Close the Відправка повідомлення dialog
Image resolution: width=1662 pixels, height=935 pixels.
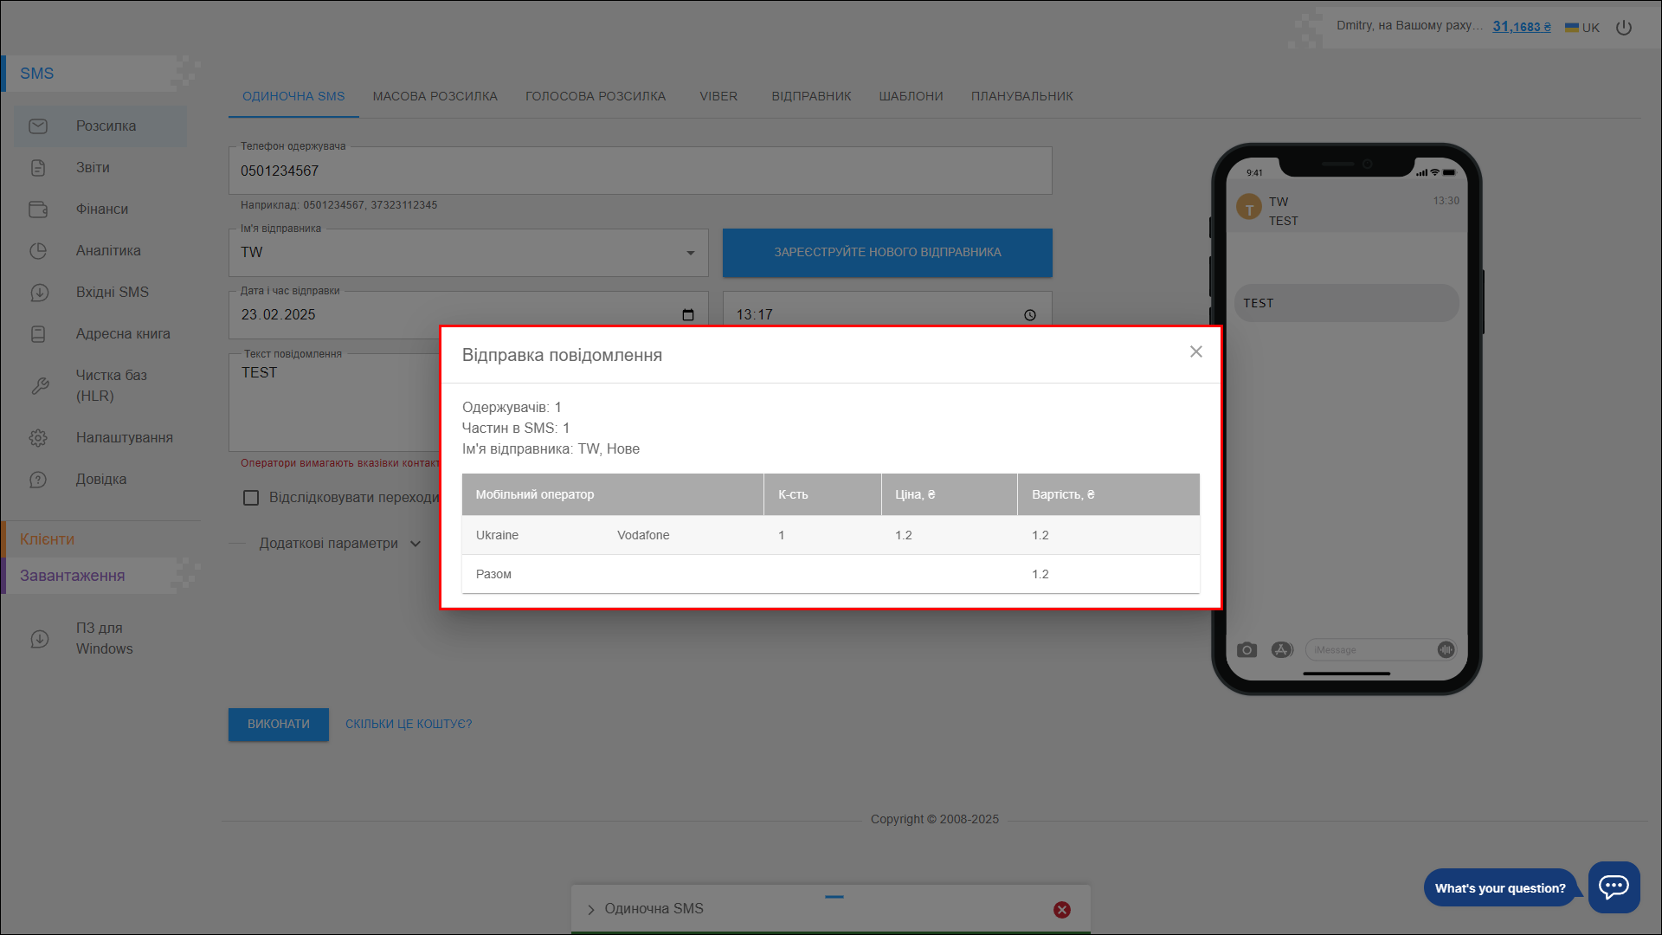click(x=1195, y=351)
